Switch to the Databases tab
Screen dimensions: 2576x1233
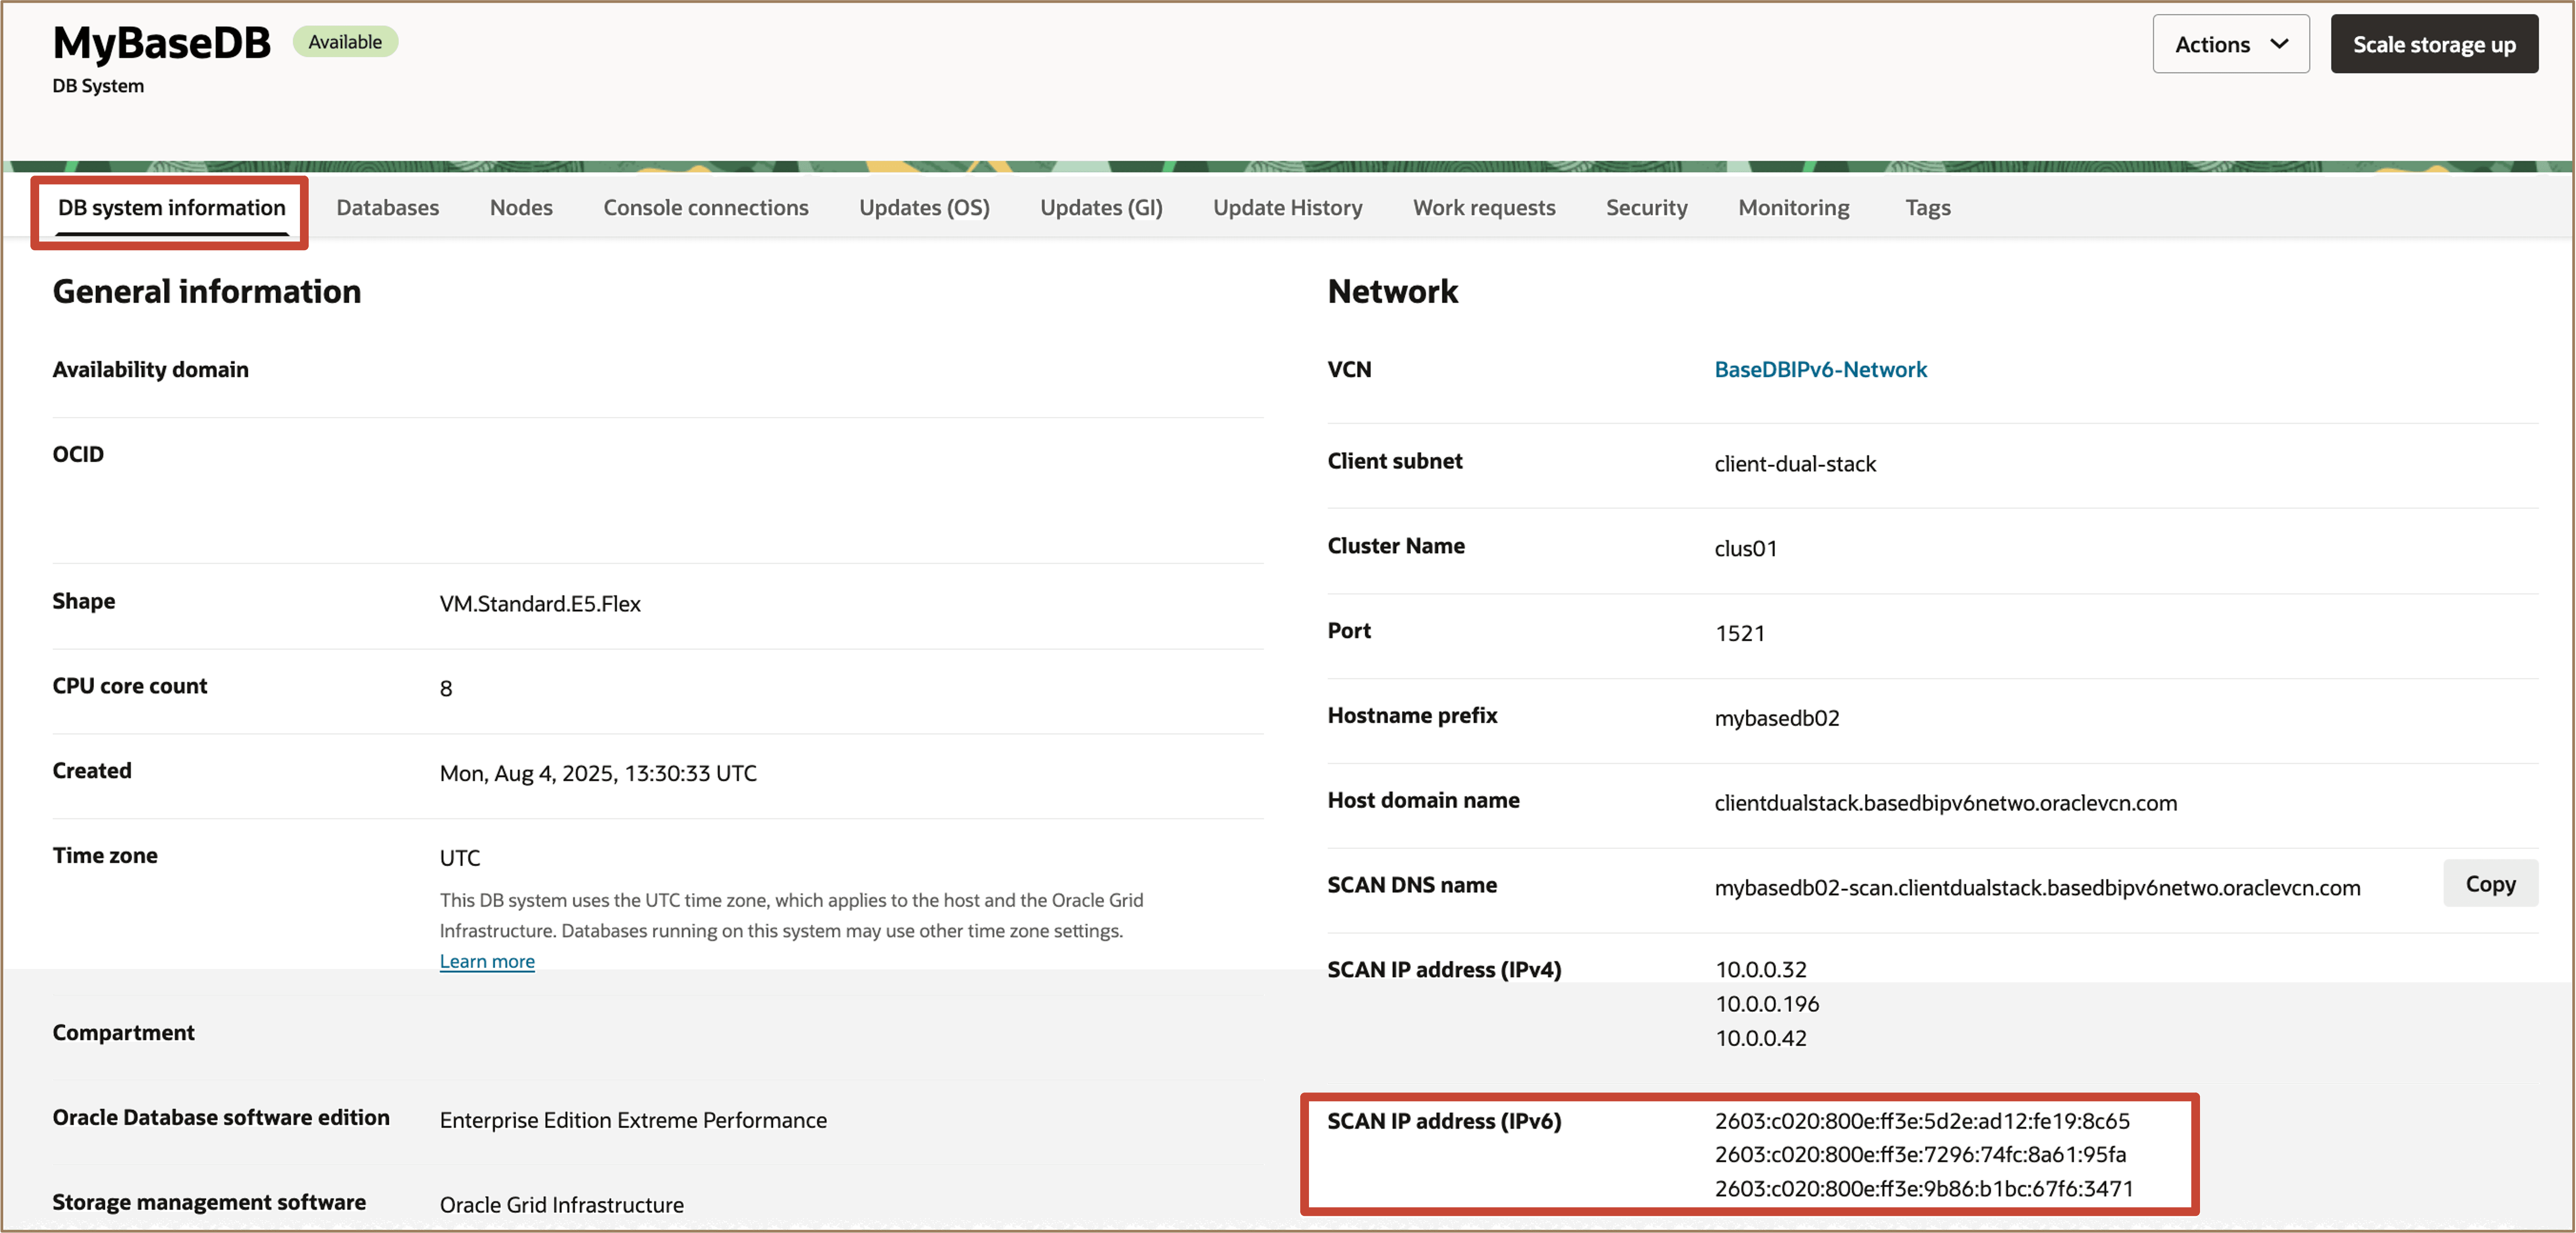pos(387,207)
